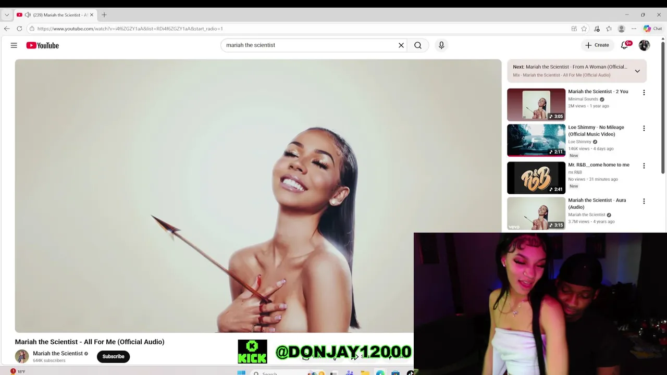Open the split screen icon in address bar
667x375 pixels.
(x=574, y=29)
